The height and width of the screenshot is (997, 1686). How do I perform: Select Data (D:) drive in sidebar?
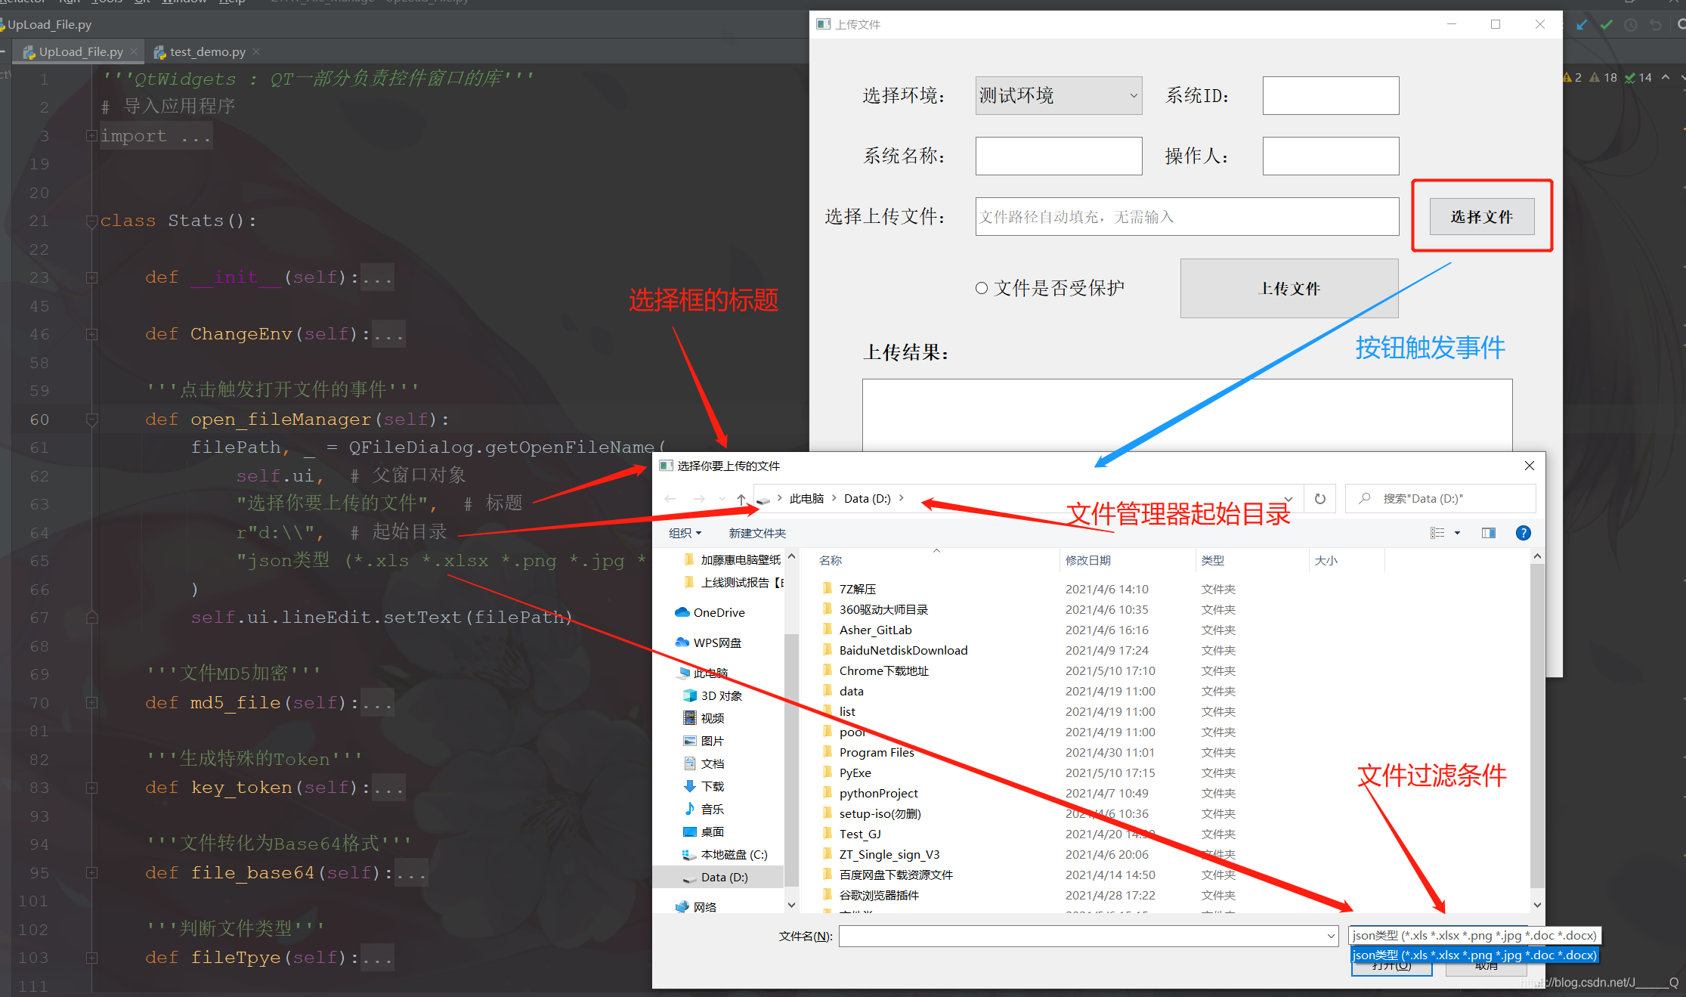724,876
